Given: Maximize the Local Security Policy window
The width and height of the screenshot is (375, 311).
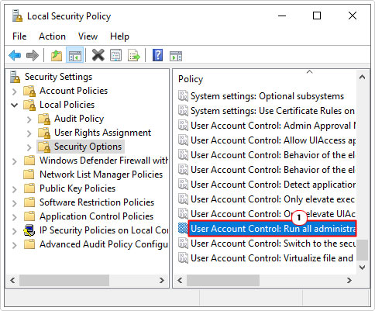Looking at the screenshot, I should tap(317, 16).
